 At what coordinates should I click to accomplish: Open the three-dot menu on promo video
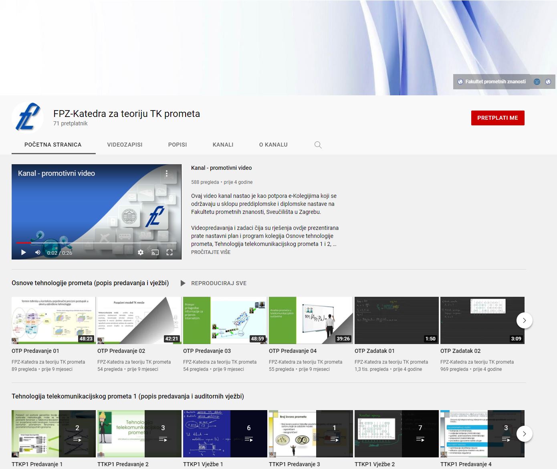tap(167, 174)
